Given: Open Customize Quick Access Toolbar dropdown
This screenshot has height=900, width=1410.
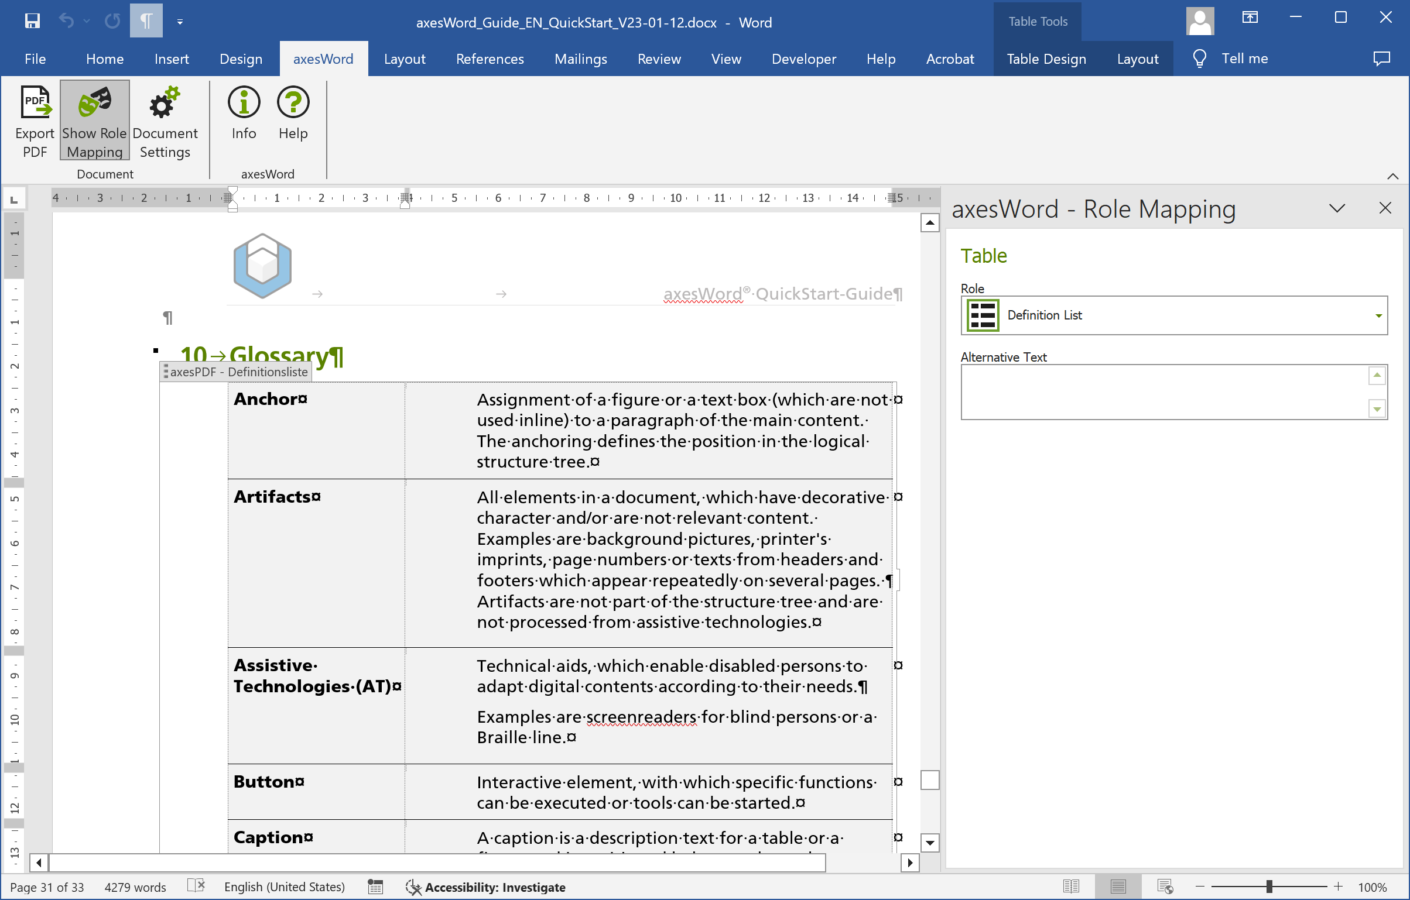Looking at the screenshot, I should tap(180, 22).
